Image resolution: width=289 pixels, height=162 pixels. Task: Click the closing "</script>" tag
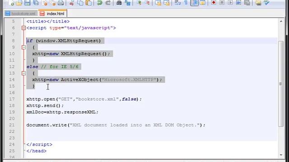(39, 144)
